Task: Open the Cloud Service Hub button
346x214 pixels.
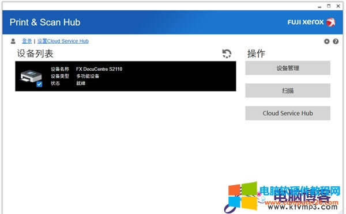Action: [x=288, y=113]
